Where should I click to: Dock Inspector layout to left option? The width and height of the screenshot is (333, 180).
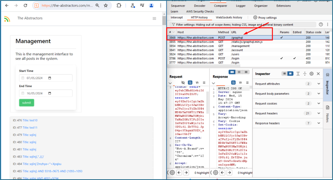[284, 74]
